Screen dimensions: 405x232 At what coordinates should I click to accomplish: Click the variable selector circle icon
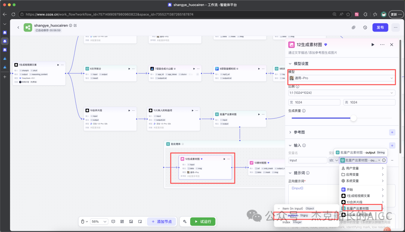(x=384, y=160)
